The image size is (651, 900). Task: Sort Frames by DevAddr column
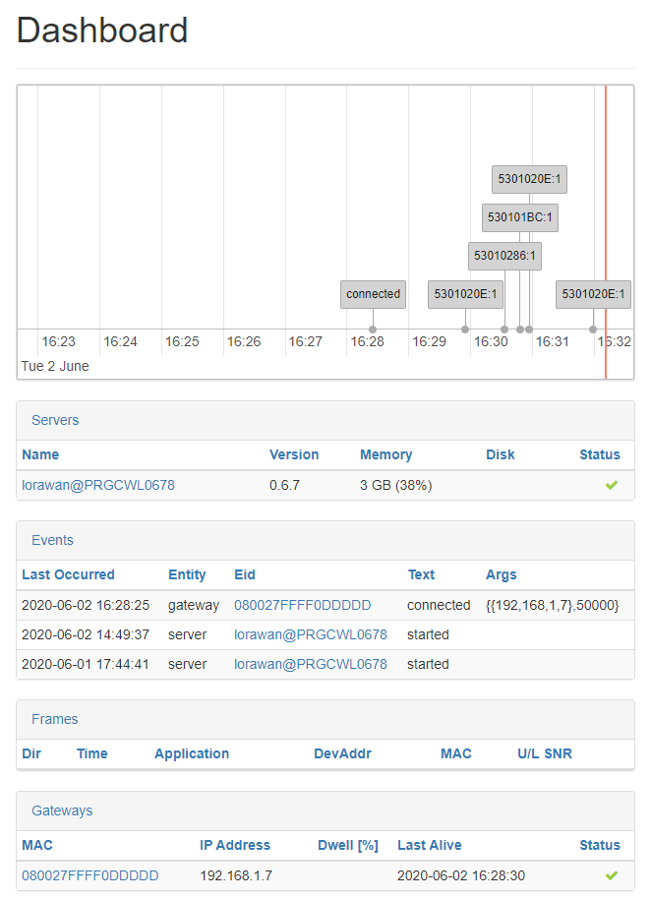(343, 754)
